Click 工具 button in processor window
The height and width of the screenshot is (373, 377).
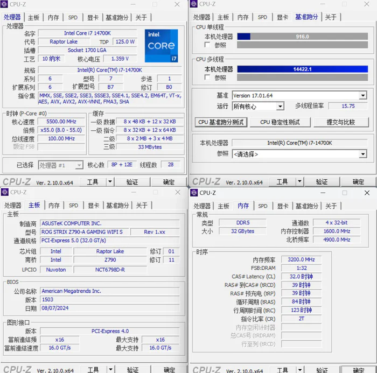point(93,182)
